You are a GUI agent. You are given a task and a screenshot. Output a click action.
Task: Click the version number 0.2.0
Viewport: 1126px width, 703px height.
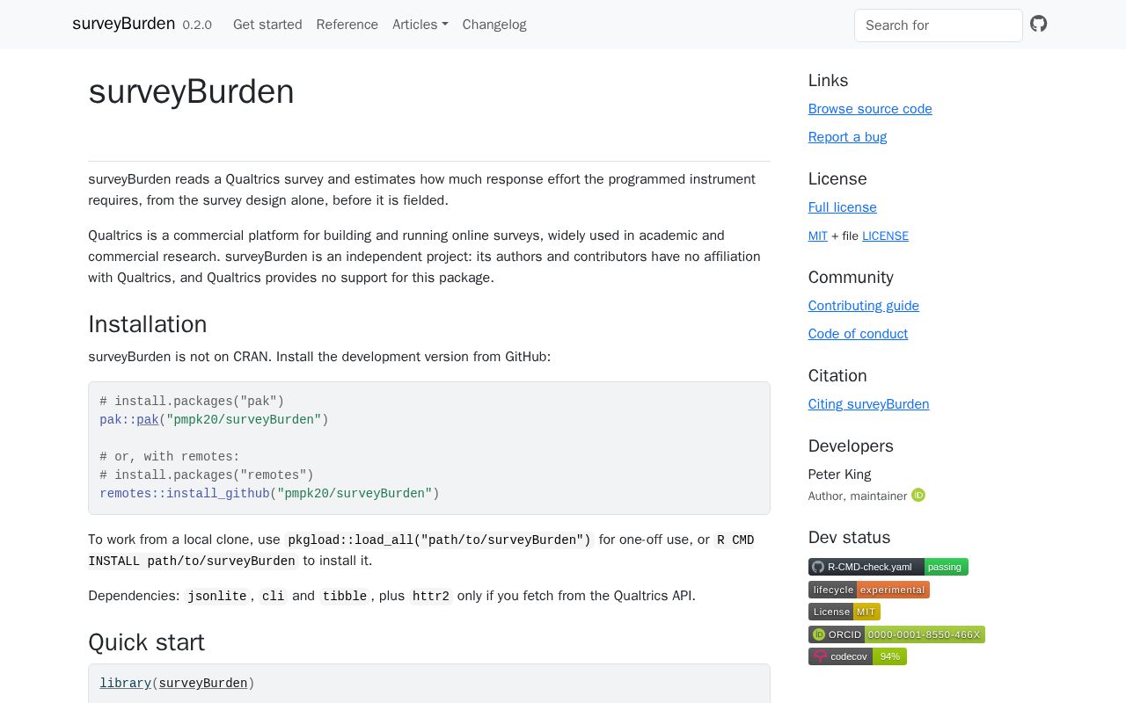(x=197, y=25)
